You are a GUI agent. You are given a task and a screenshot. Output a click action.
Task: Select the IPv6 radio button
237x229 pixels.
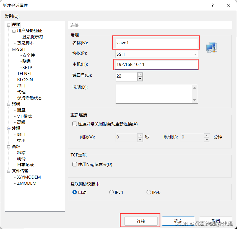coord(149,192)
